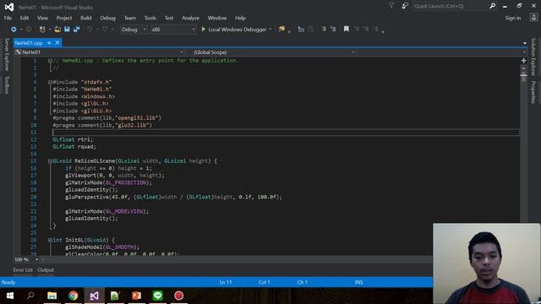
Task: Open the Team menu
Action: coord(130,18)
